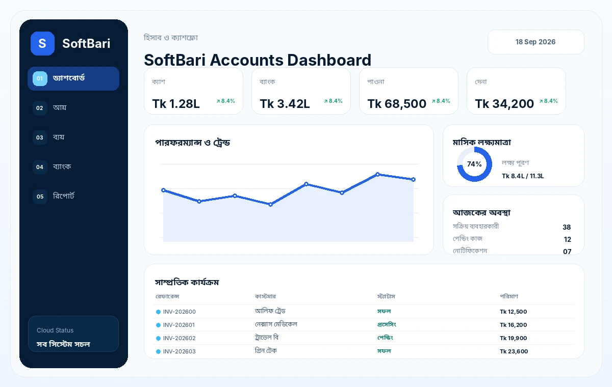Viewport: 612px width, 387px height.
Task: Click the 04 number badge in sidebar
Action: coord(40,167)
